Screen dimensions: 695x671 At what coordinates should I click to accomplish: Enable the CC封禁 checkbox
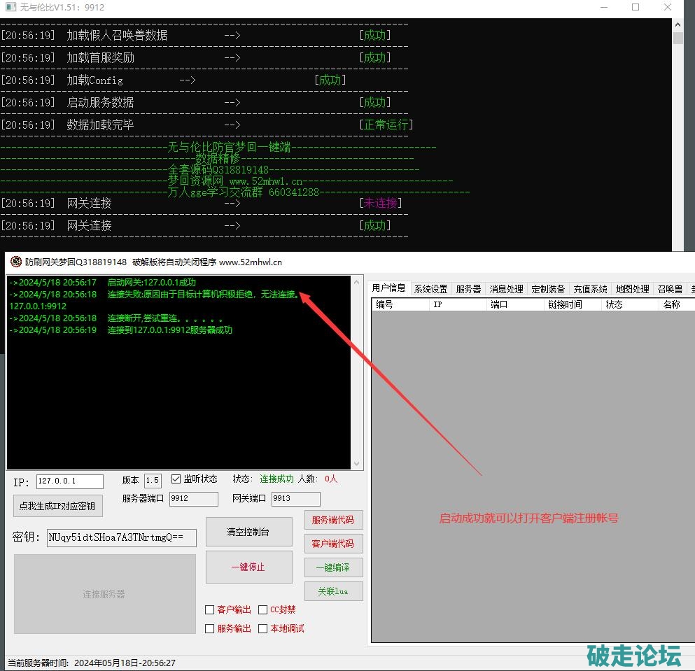263,610
